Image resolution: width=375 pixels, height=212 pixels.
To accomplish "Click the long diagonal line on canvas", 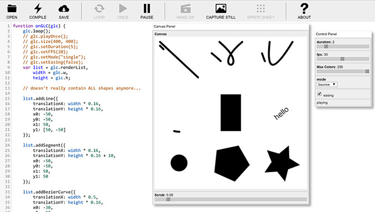I will point(179,60).
